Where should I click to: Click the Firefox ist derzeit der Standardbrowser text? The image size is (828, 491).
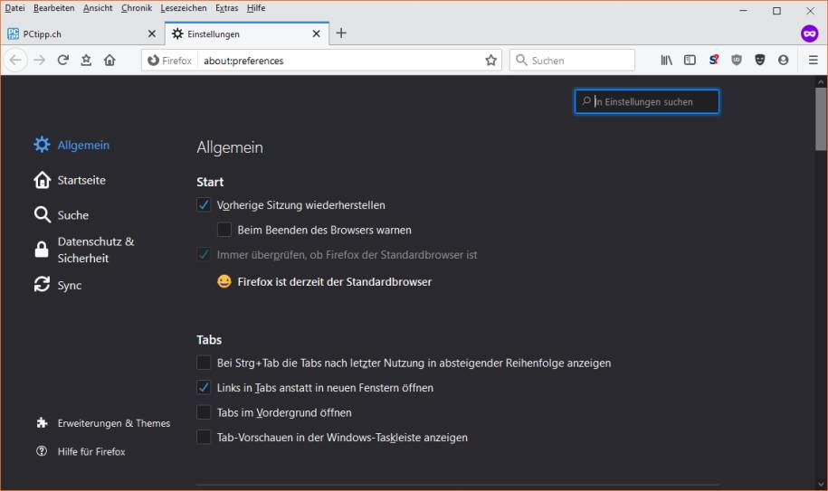tap(334, 281)
